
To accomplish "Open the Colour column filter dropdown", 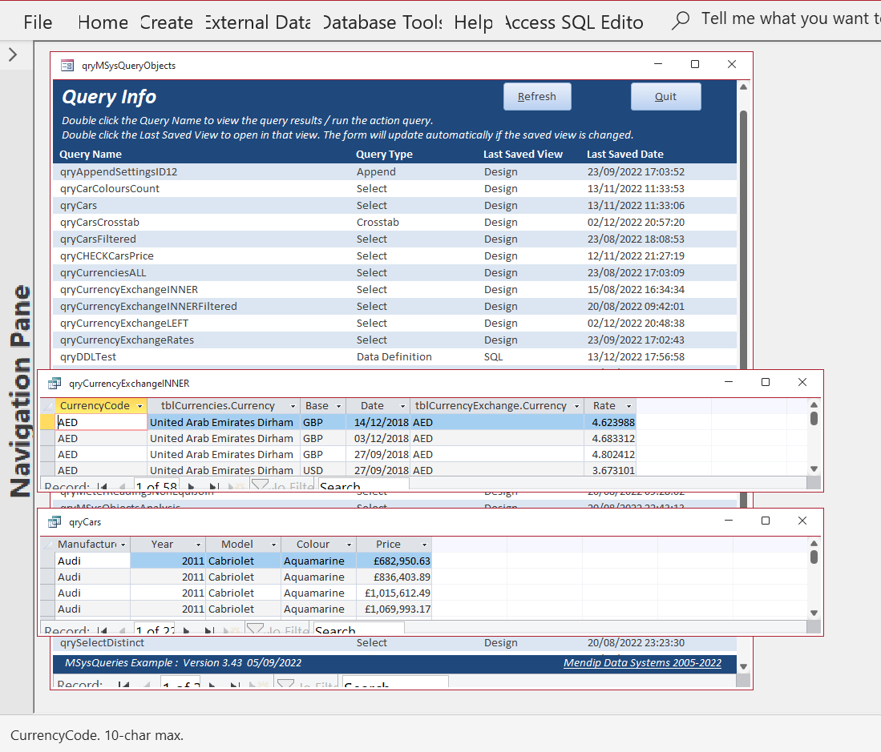I will [349, 545].
